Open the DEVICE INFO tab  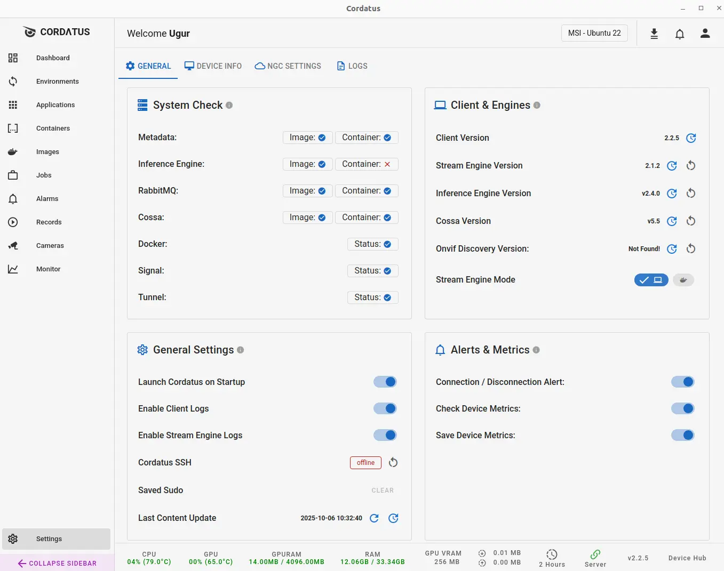213,66
